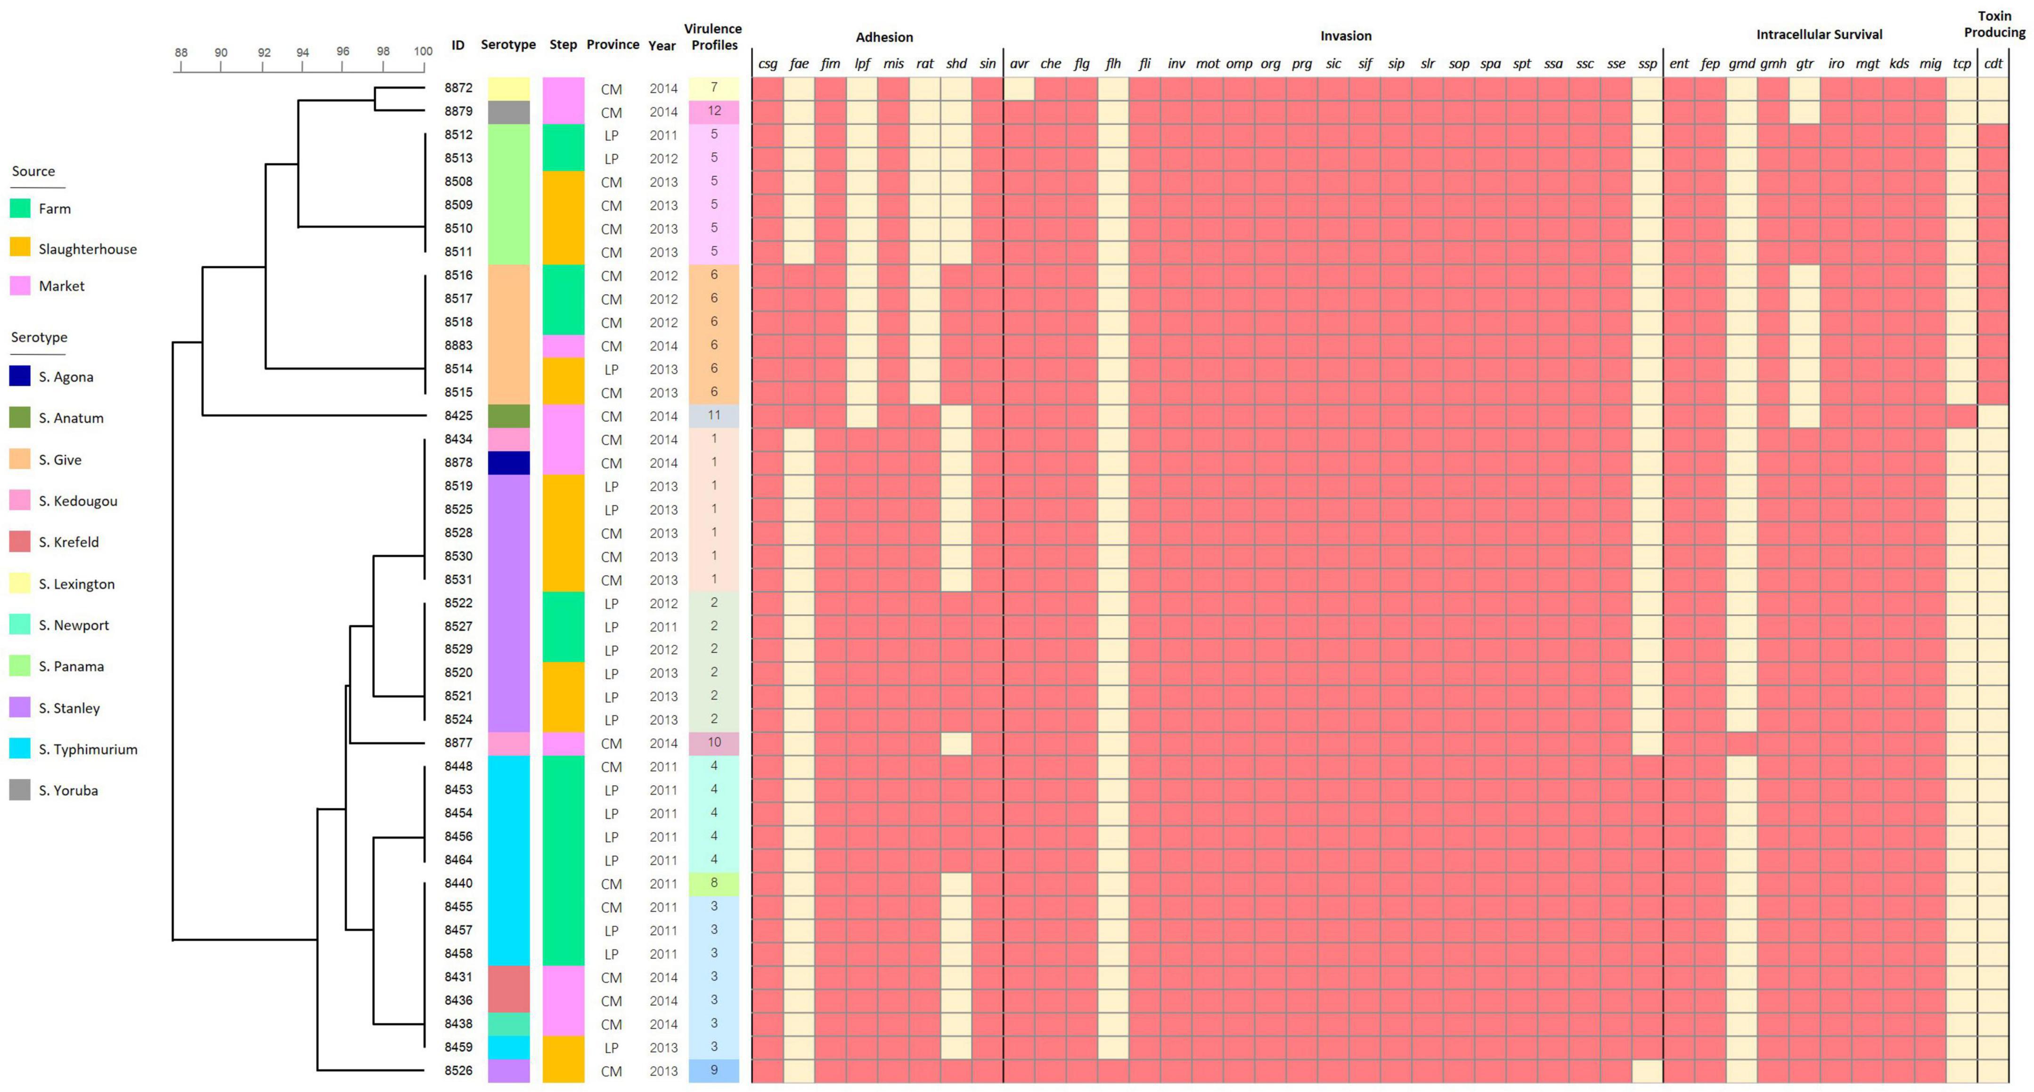Click the tcp gene column label
This screenshot has width=2034, height=1092.
coord(1962,64)
